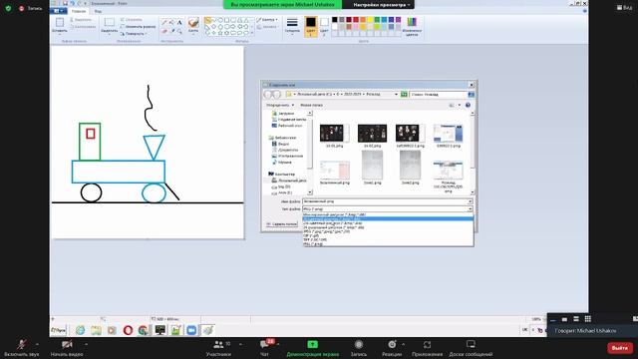The height and width of the screenshot is (359, 638).
Task: Open the view options dropdown in Save dialog
Action: pos(460,105)
